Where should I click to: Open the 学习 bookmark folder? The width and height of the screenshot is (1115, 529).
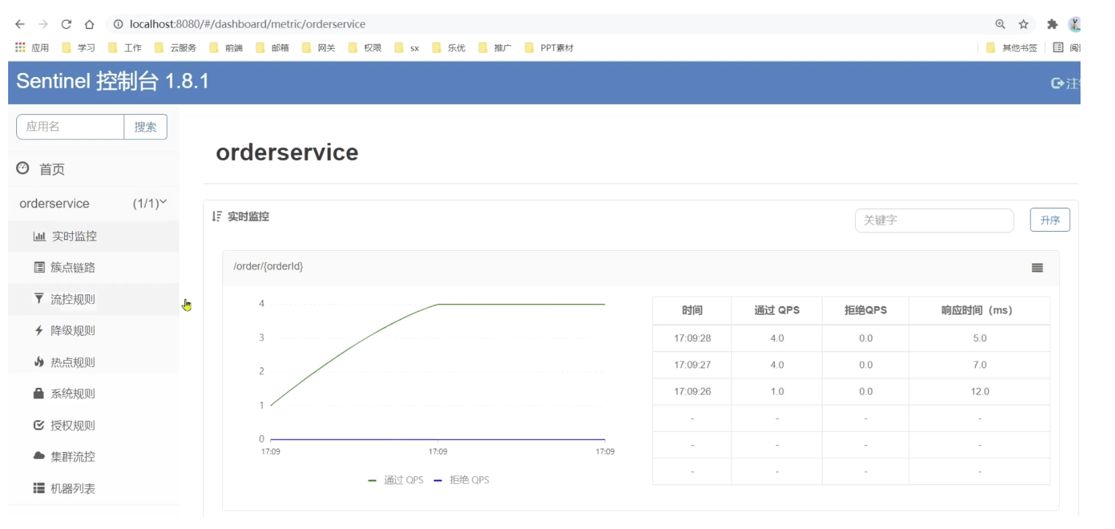78,48
